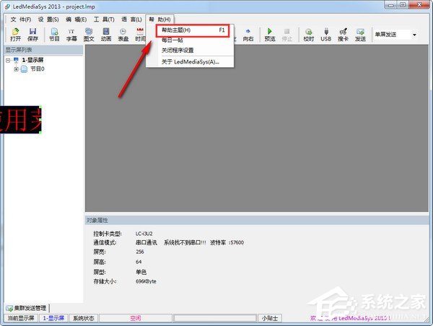Maximize the LedMediaSys window
The height and width of the screenshot is (326, 433).
(x=403, y=5)
